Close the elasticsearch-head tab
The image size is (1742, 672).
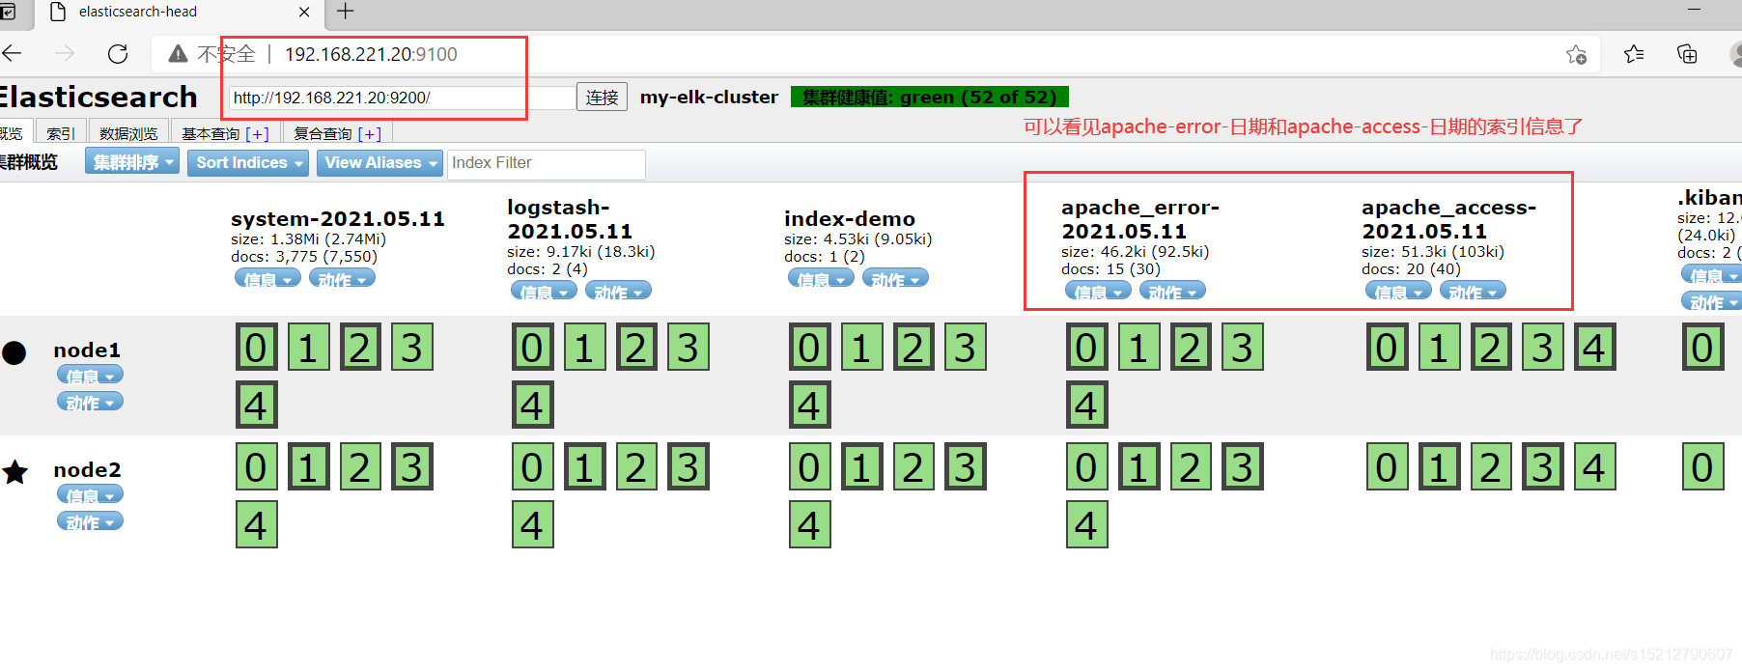pyautogui.click(x=304, y=12)
